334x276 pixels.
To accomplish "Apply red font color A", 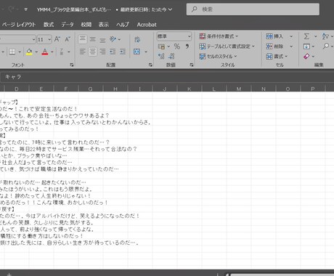I will tap(45, 52).
